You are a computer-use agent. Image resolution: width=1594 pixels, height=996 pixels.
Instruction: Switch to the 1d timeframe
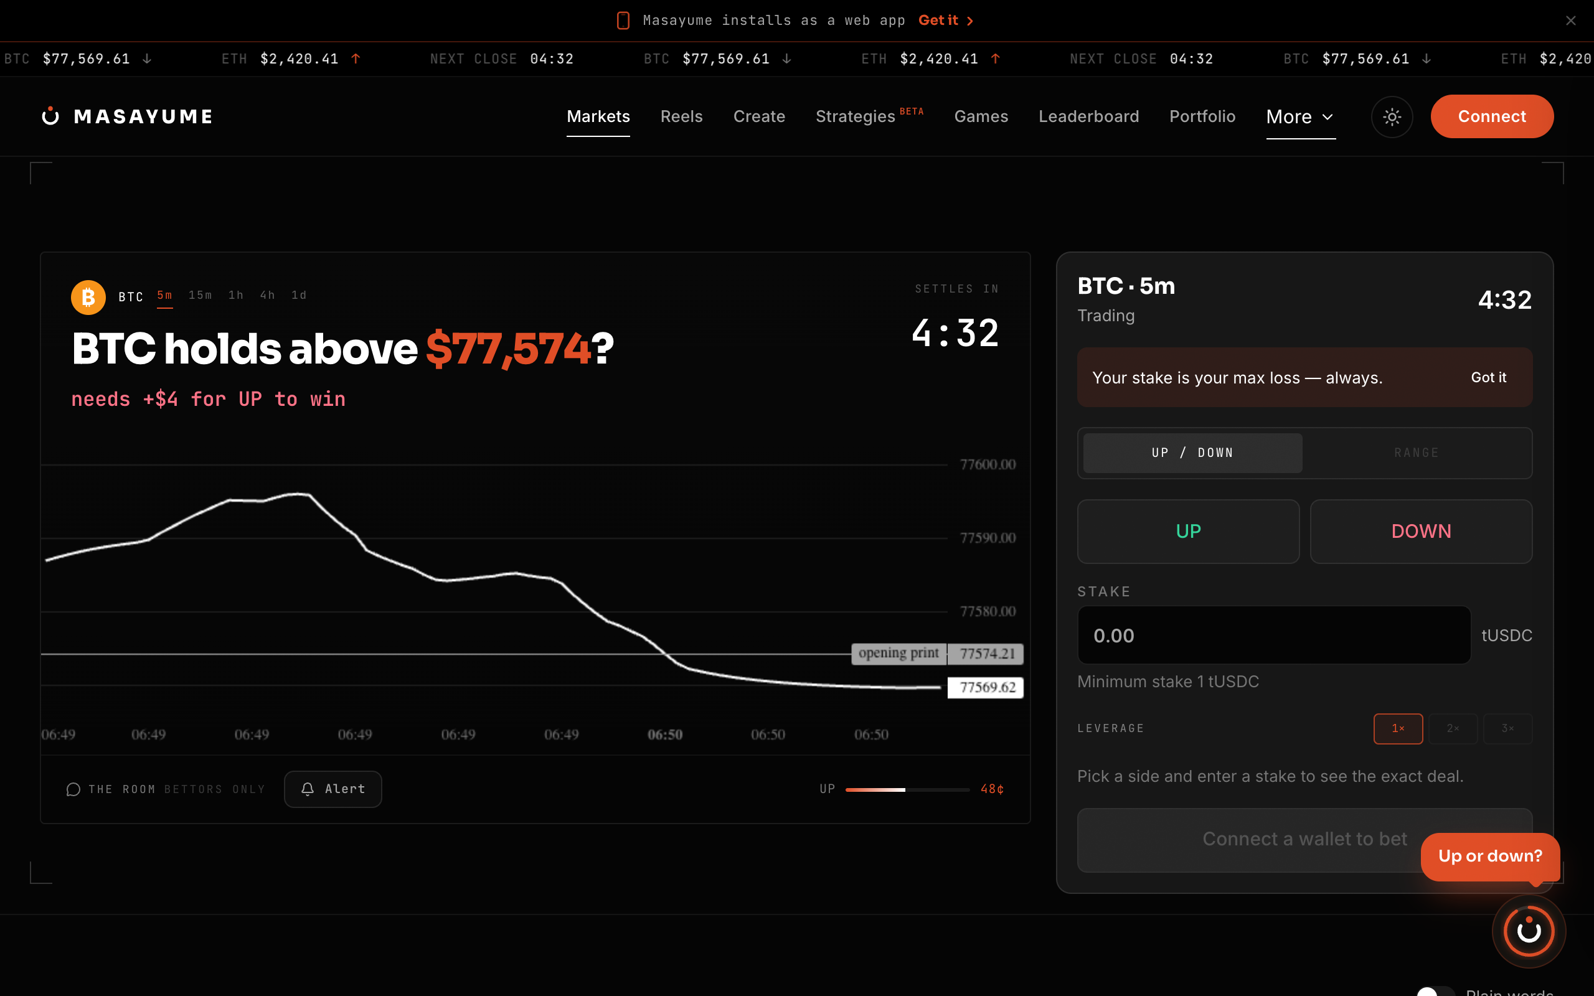(x=299, y=295)
